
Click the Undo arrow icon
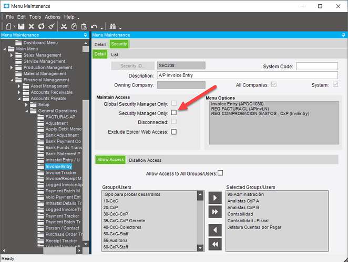point(94,27)
